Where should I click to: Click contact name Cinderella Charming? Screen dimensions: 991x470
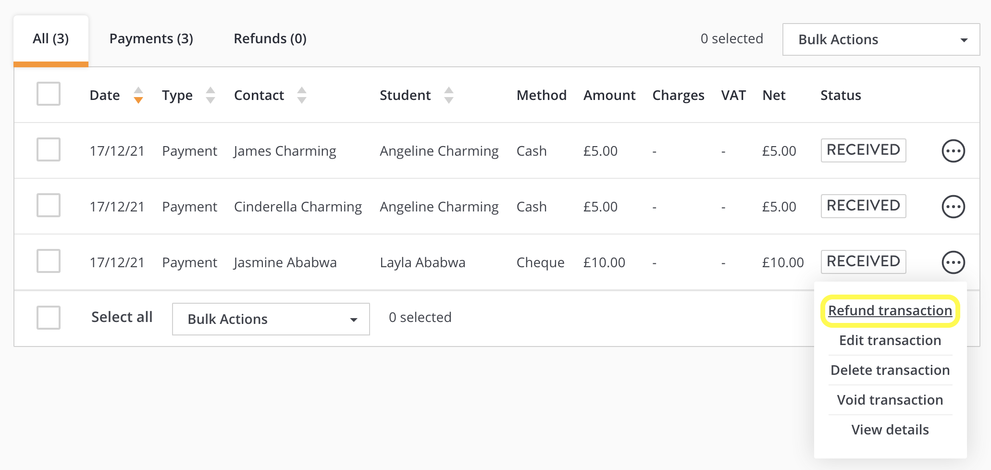point(298,207)
